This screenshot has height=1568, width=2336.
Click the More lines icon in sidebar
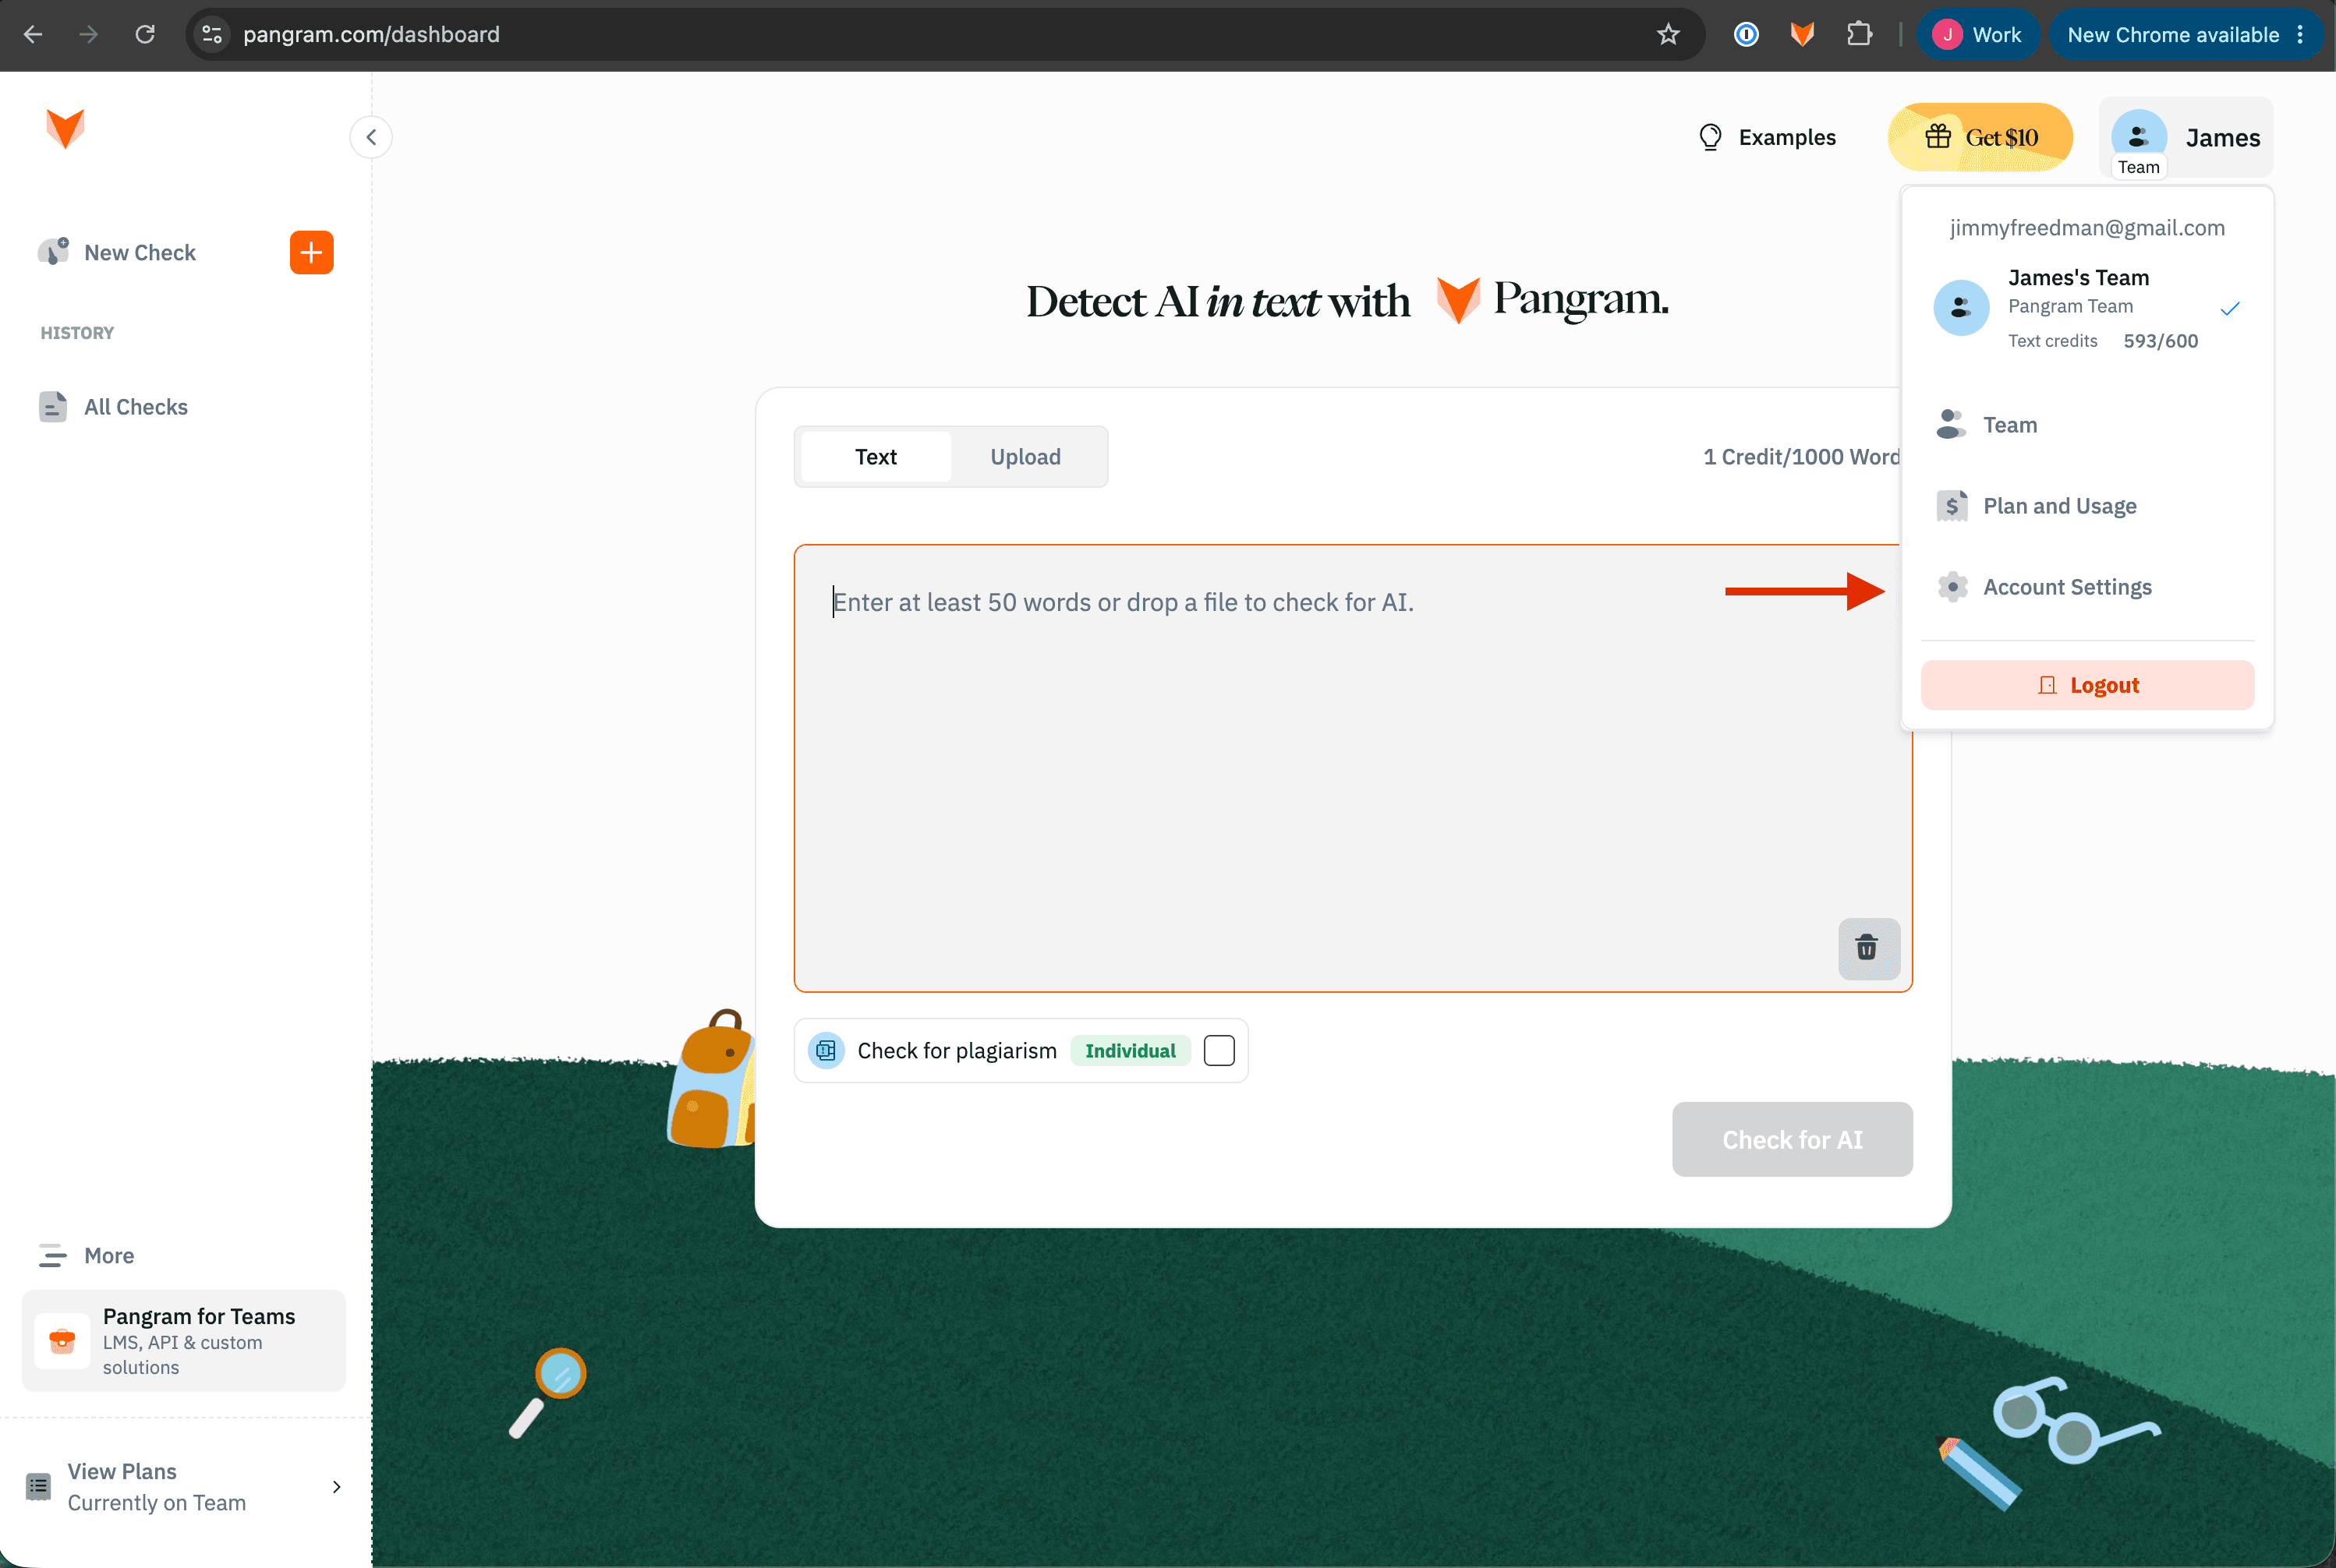(x=53, y=1255)
